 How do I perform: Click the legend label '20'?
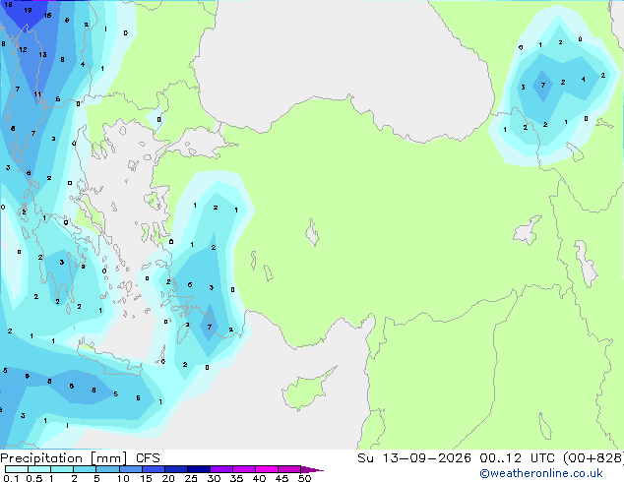click(168, 478)
